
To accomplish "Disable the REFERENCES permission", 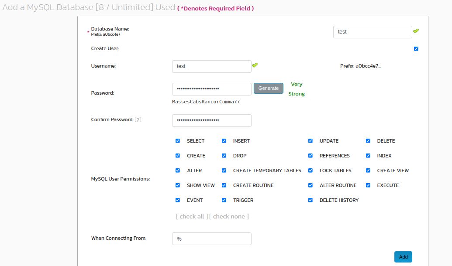I will click(311, 155).
